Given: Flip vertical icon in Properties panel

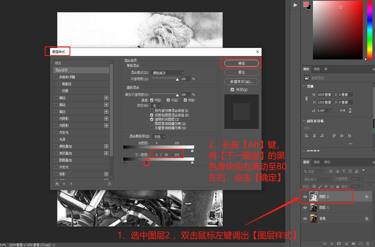Looking at the screenshot, I should 350,111.
